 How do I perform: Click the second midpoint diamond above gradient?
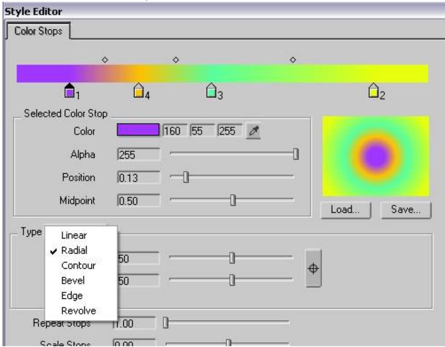click(x=176, y=60)
